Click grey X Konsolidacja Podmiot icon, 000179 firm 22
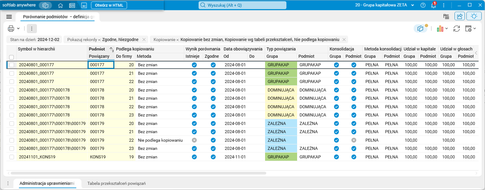 [354, 140]
